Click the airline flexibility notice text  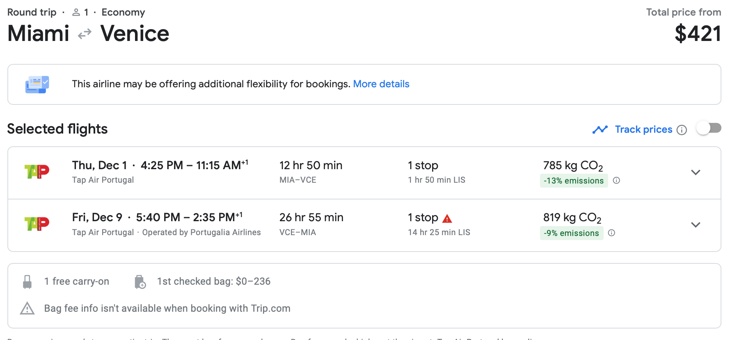211,84
